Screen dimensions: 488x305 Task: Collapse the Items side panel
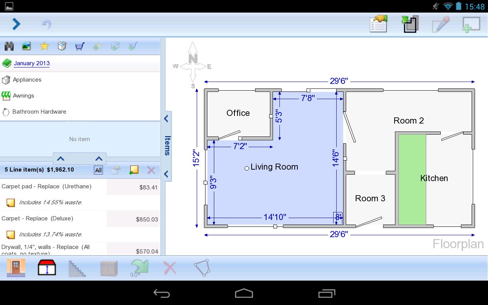166,119
